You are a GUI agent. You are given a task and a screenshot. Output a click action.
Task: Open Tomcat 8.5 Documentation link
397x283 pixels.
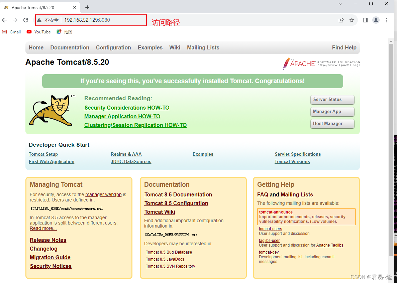coord(178,194)
